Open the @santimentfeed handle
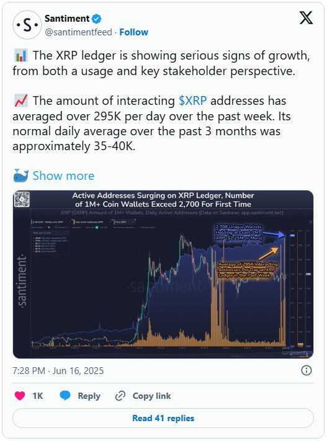The height and width of the screenshot is (441, 327). (79, 32)
